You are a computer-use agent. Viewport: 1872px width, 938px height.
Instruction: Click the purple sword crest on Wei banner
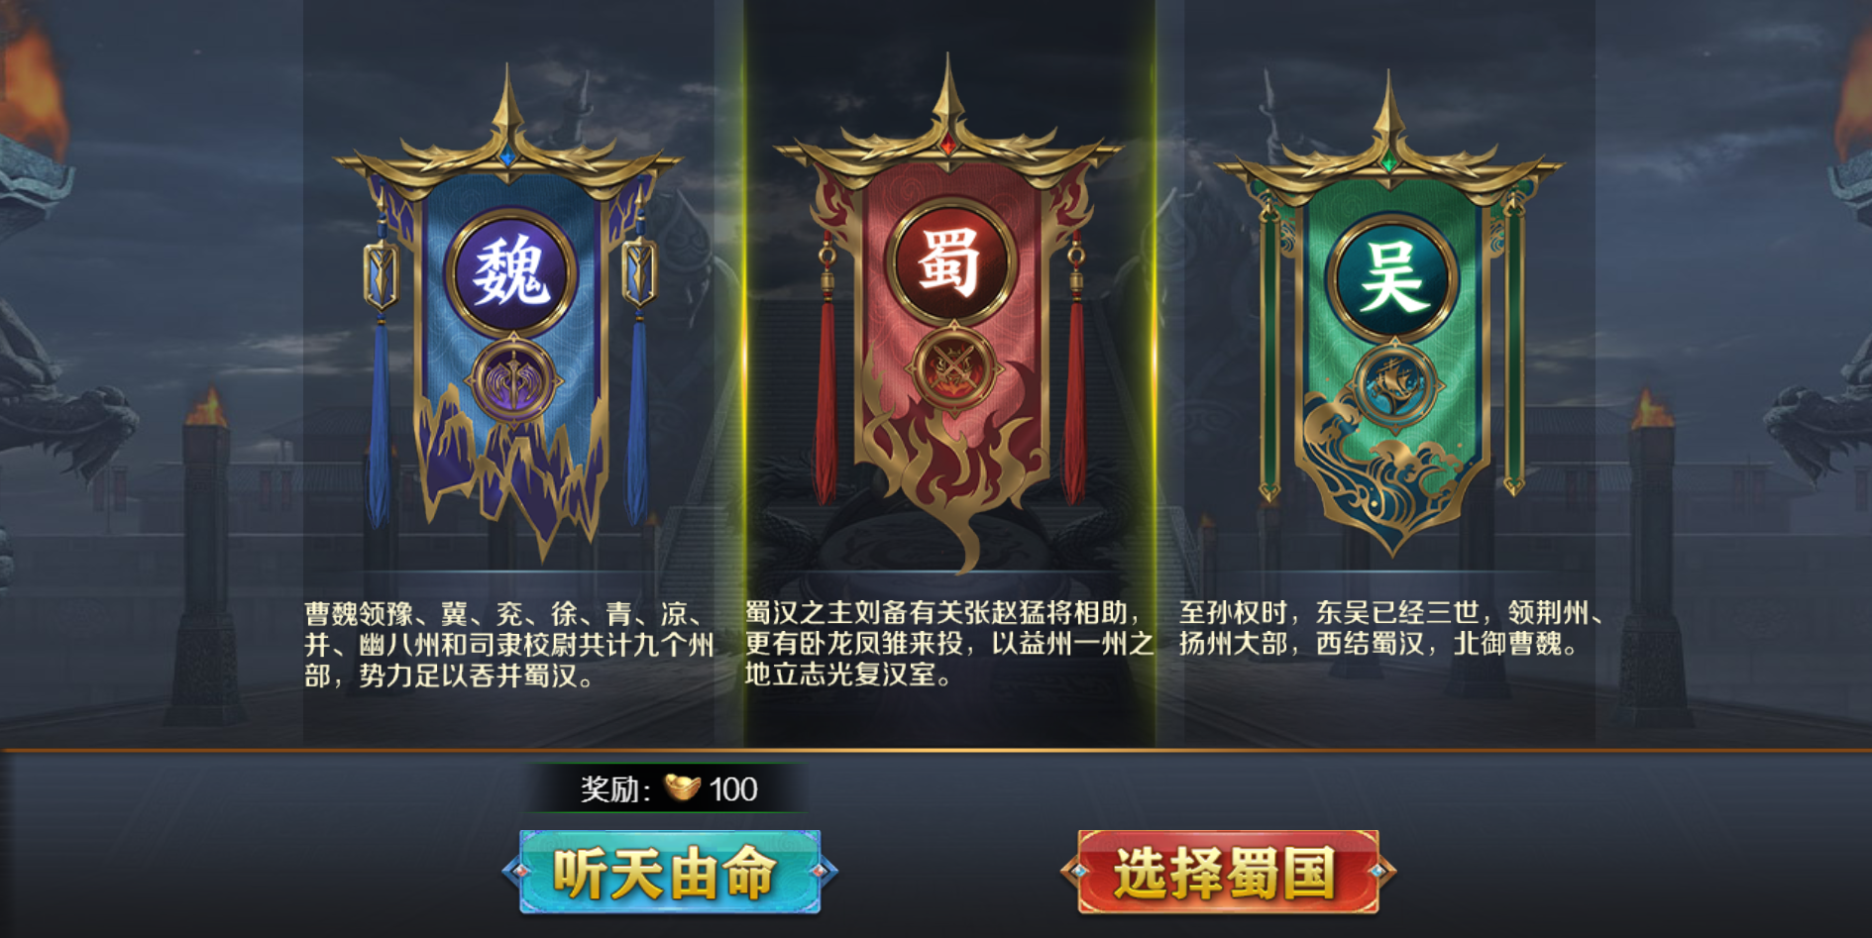(x=514, y=382)
